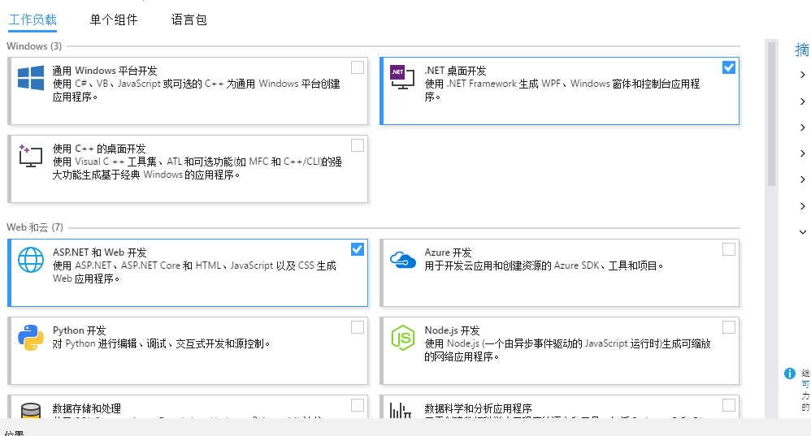This screenshot has width=811, height=436.
Task: Check the 数据科学和分析应用程序 checkbox
Action: [x=729, y=405]
